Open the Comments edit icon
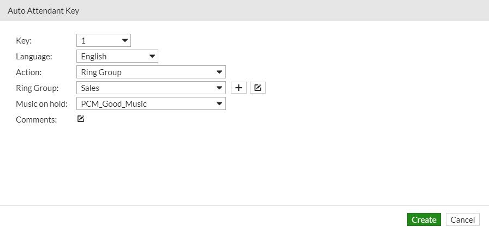Screen dimensions: 489x232 [81, 119]
